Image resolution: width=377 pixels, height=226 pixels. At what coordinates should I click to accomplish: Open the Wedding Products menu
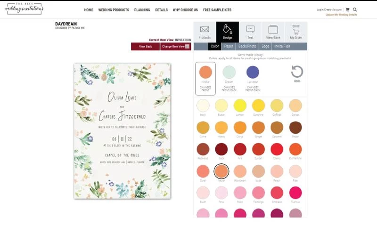pyautogui.click(x=113, y=10)
